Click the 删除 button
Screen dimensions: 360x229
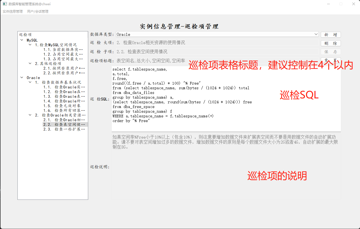(x=331, y=43)
